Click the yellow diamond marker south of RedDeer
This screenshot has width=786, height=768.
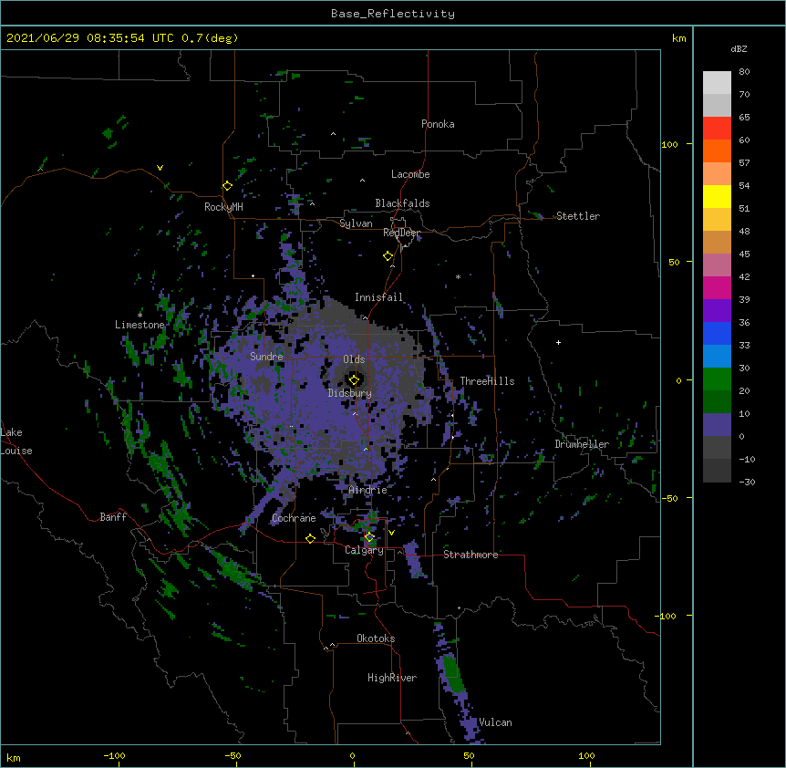pos(388,256)
